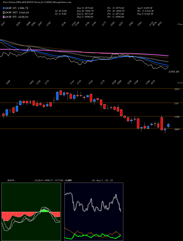This screenshot has width=183, height=241.
Task: Click the tall red candlestick below the 1126 line
Action: point(161,123)
